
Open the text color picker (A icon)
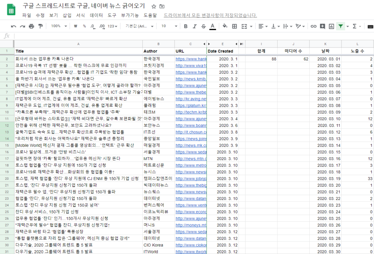tap(213, 26)
